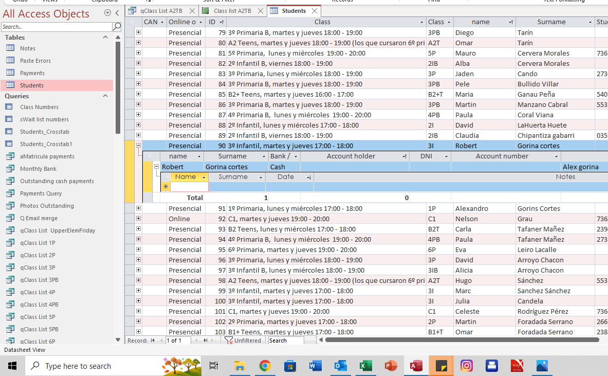Collapse the Queries group
This screenshot has width=608, height=376.
point(105,96)
